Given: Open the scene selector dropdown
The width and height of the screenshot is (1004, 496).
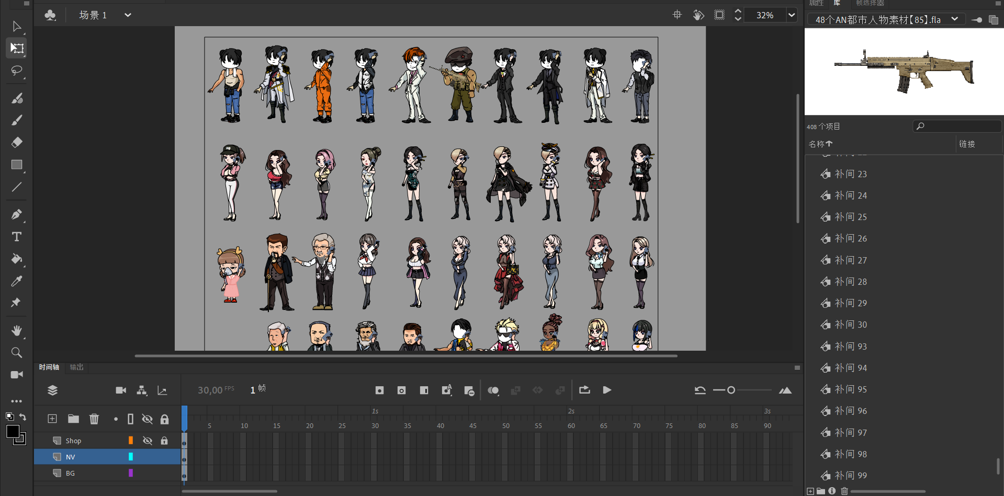Looking at the screenshot, I should click(128, 15).
